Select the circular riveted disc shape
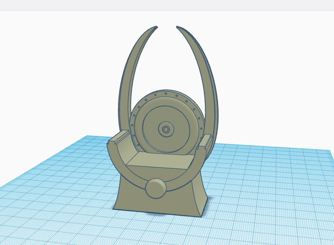This screenshot has width=334, height=245. [x=166, y=122]
